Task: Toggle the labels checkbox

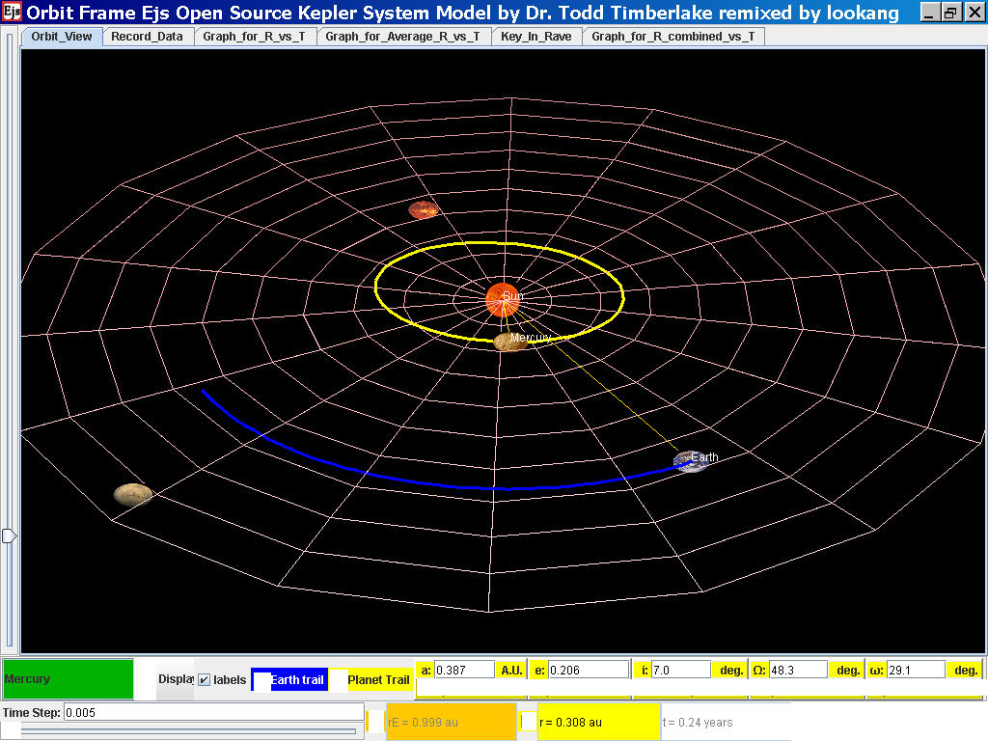Action: tap(205, 680)
